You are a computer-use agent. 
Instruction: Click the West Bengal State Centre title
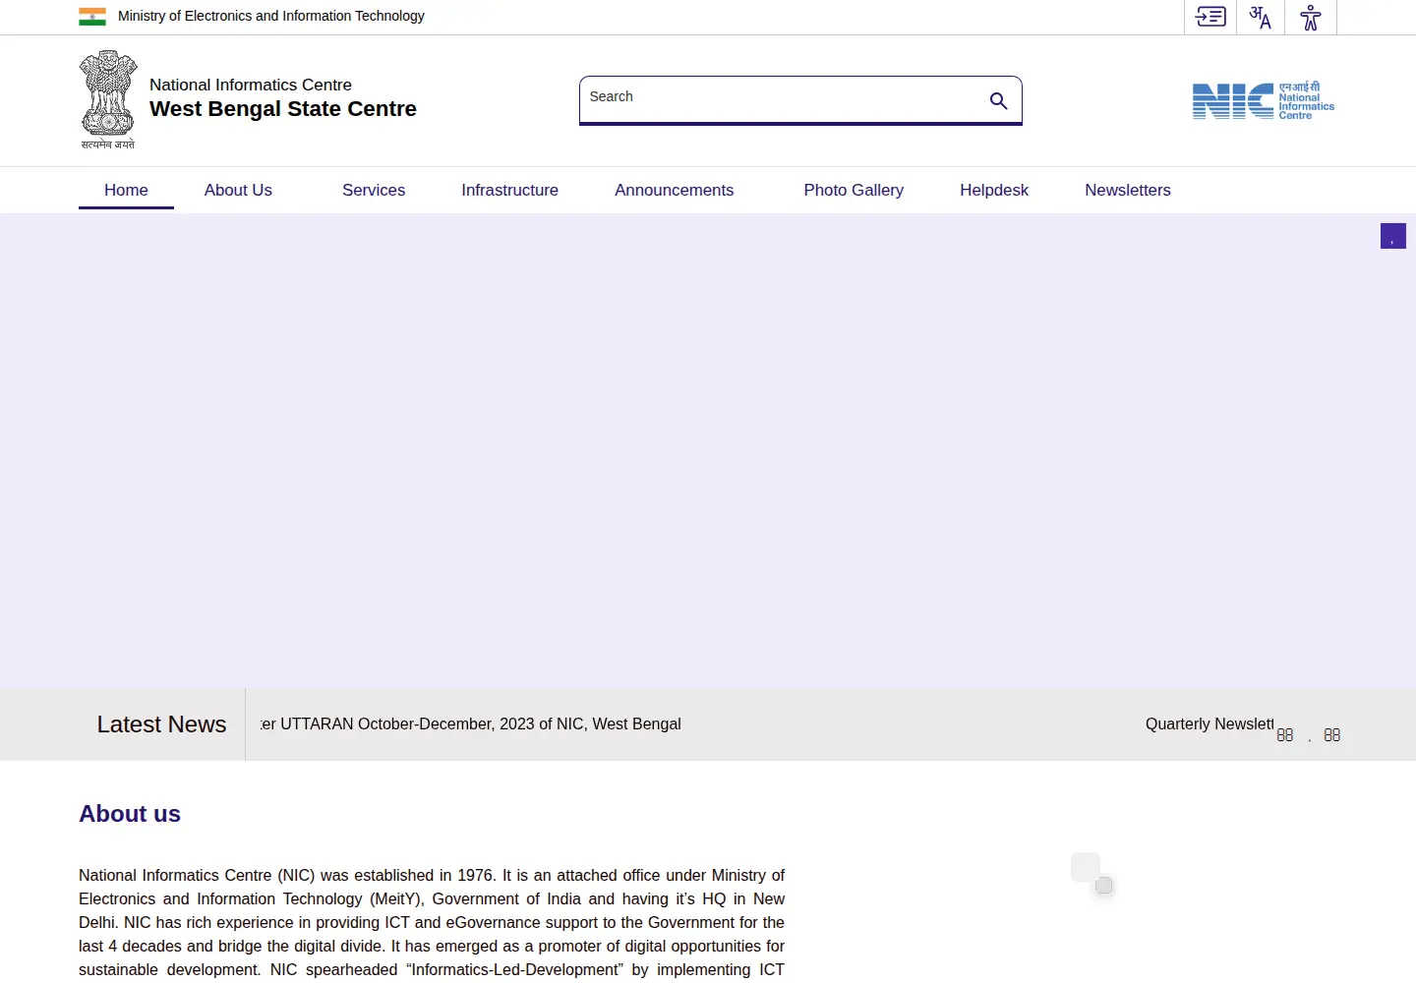click(x=283, y=109)
